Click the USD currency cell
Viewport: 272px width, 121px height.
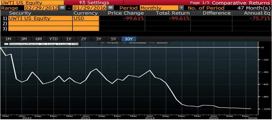pyautogui.click(x=86, y=18)
